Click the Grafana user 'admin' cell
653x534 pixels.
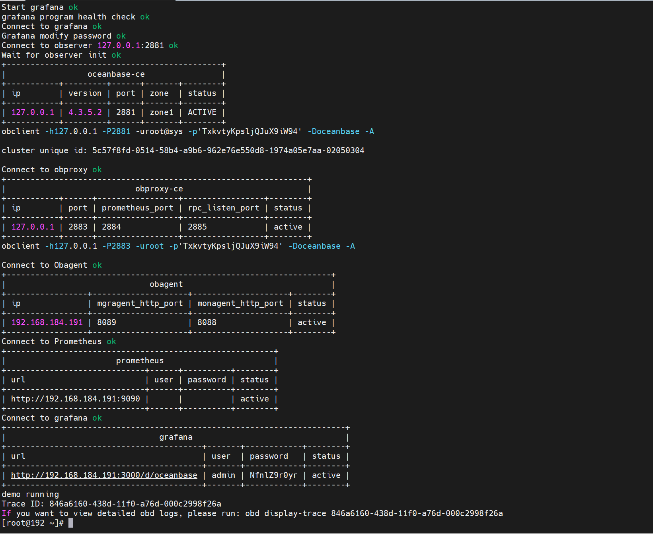(x=223, y=475)
